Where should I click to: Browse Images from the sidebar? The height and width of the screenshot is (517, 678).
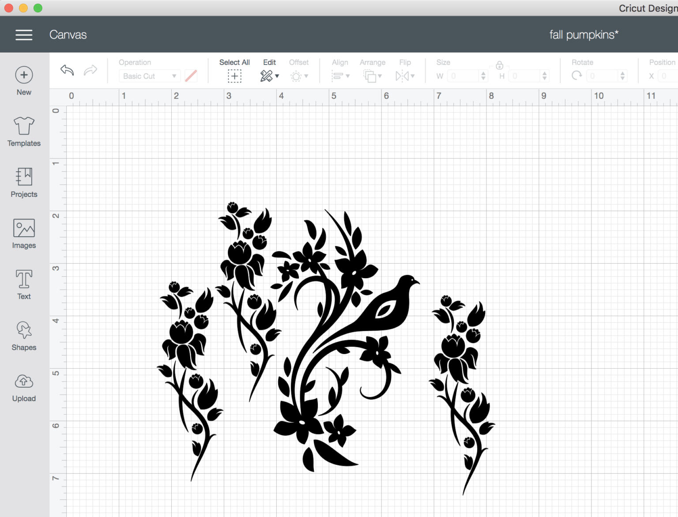[x=24, y=234]
